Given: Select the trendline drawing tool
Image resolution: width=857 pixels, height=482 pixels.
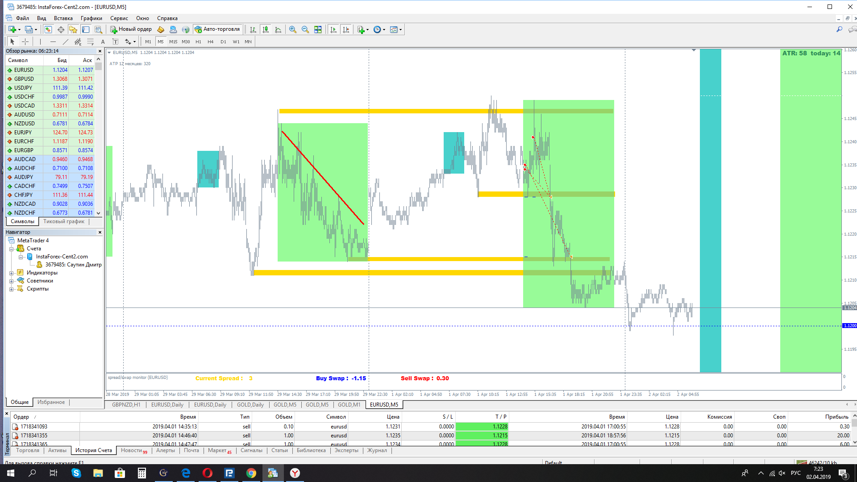Looking at the screenshot, I should (x=66, y=42).
